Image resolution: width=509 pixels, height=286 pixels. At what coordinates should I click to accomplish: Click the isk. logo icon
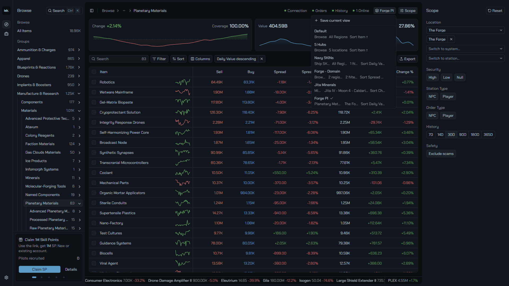pyautogui.click(x=6, y=11)
